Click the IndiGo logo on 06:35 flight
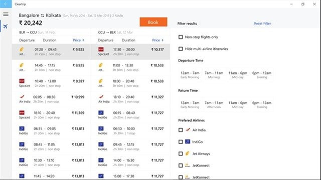The width and height of the screenshot is (321, 180). tap(22, 128)
